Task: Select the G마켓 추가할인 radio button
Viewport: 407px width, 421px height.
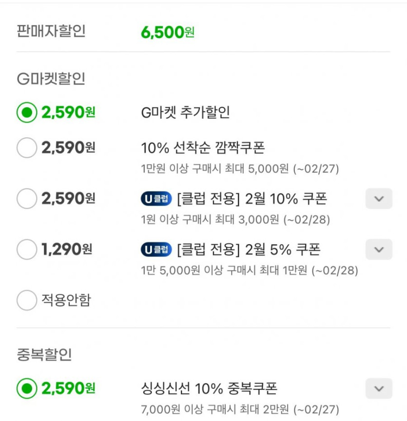Action: point(27,113)
